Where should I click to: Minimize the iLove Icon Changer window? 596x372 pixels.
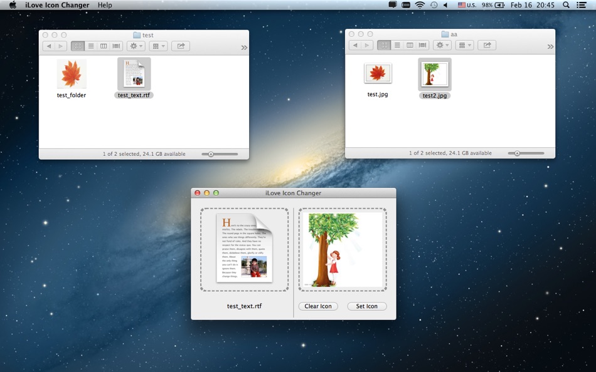click(x=207, y=193)
